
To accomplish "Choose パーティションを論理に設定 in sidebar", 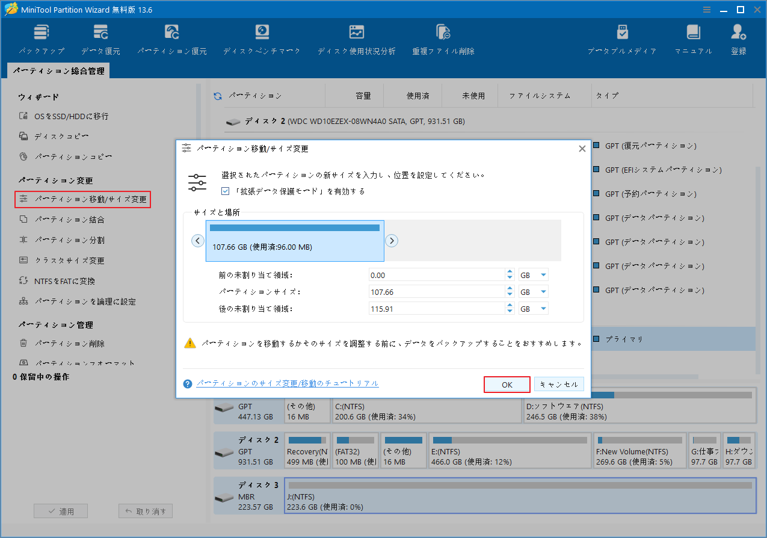I will pos(77,301).
